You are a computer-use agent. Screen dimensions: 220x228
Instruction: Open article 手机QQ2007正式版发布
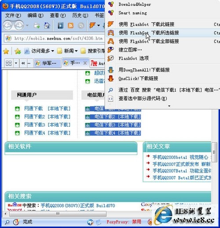pos(182,164)
